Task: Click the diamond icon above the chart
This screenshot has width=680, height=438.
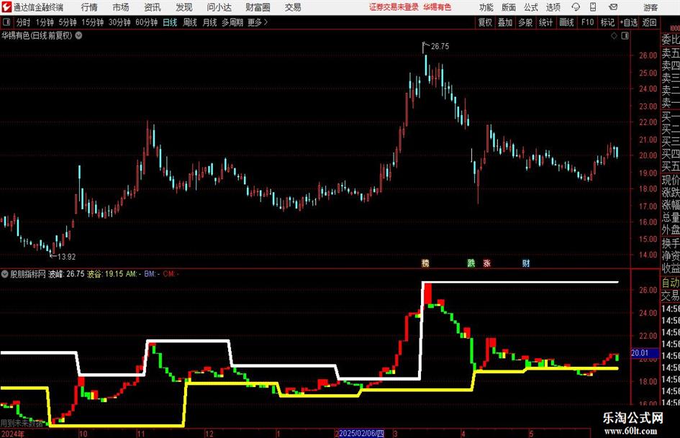Action: [x=614, y=36]
